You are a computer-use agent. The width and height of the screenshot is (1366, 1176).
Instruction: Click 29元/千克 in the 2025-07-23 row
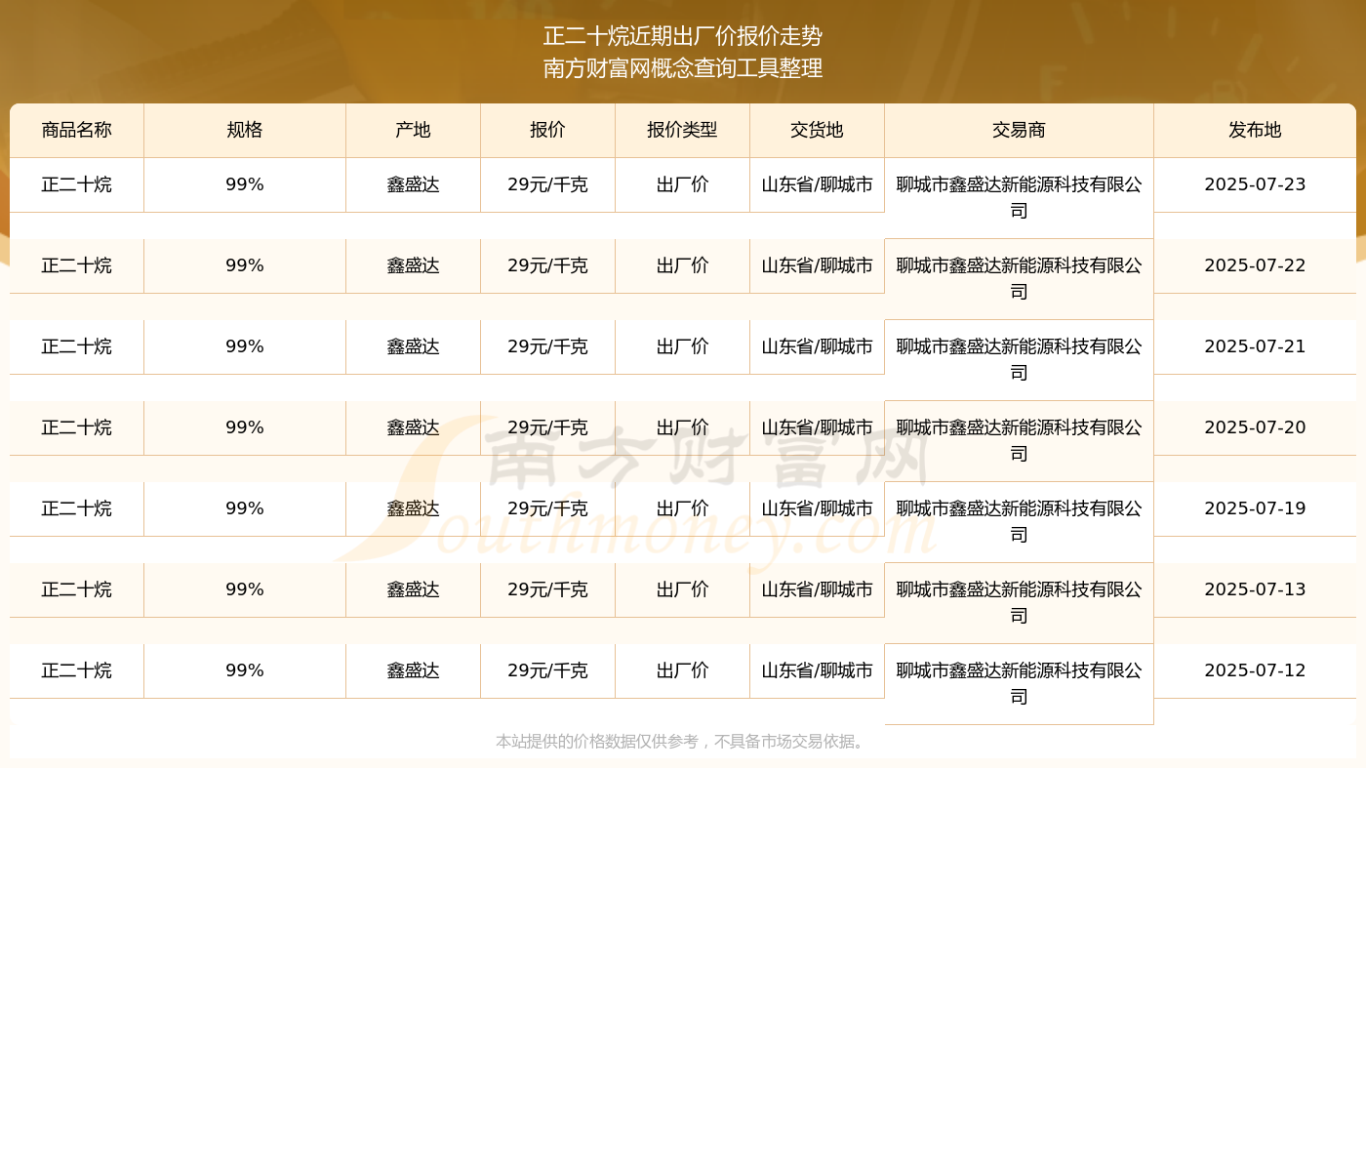[x=548, y=184]
